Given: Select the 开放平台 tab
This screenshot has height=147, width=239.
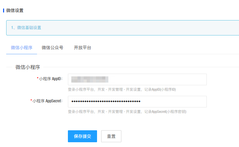Looking at the screenshot, I should pos(83,48).
